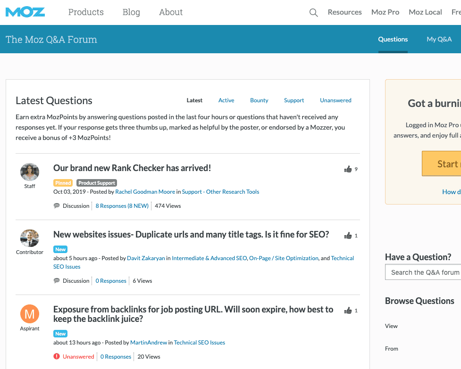Click the Discussion bubble icon on Rank Checker post
This screenshot has height=369, width=461.
pyautogui.click(x=57, y=205)
